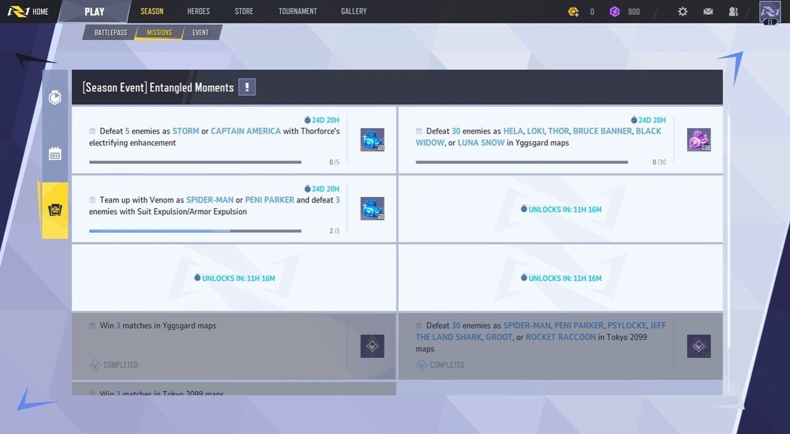Click the '0/5' progress counter

tap(334, 162)
